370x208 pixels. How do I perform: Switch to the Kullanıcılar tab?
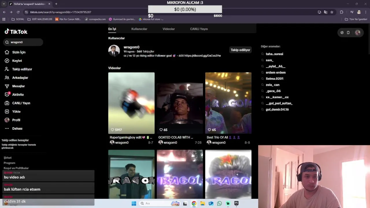139,29
